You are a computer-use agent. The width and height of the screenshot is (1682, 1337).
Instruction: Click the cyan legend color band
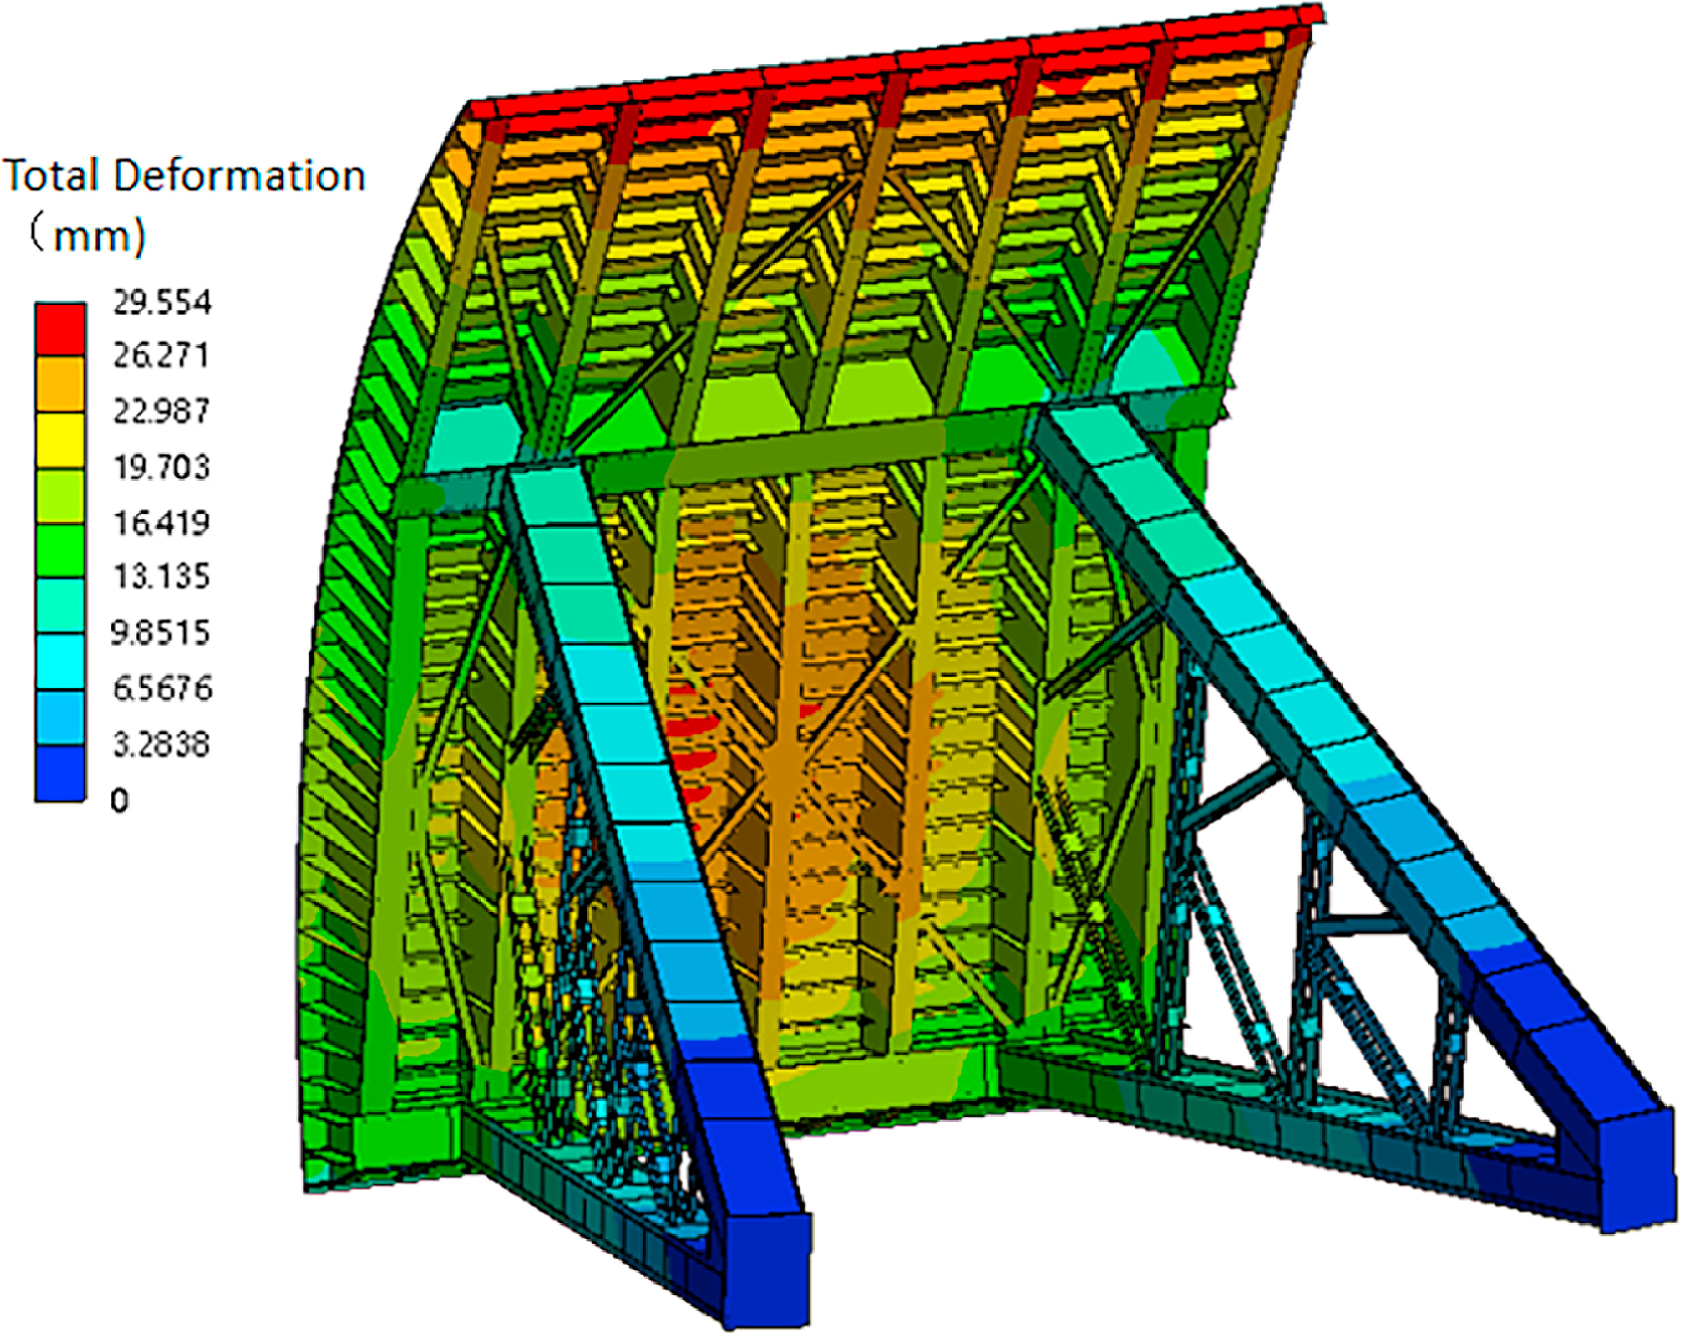coord(60,662)
